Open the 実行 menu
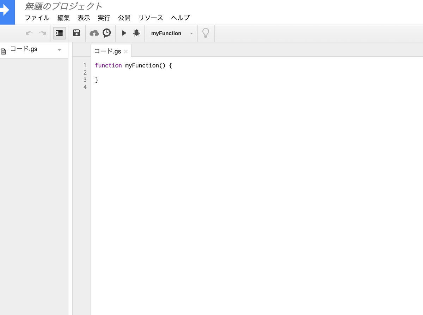 (104, 18)
